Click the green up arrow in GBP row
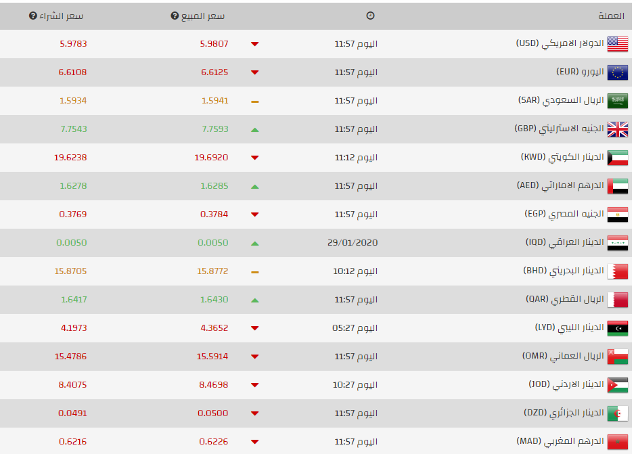The width and height of the screenshot is (636, 454). [x=254, y=130]
